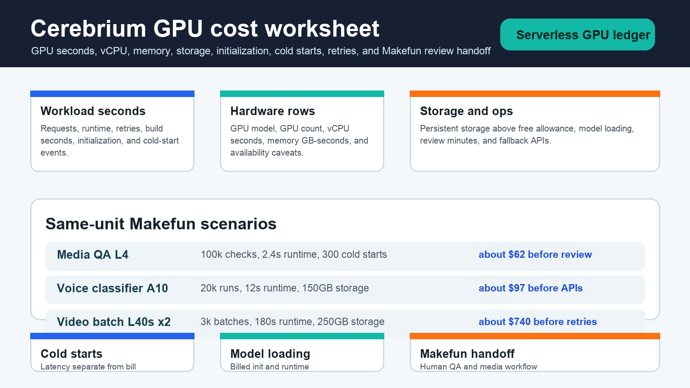Select the Video batch L40s x2 label

coord(114,322)
